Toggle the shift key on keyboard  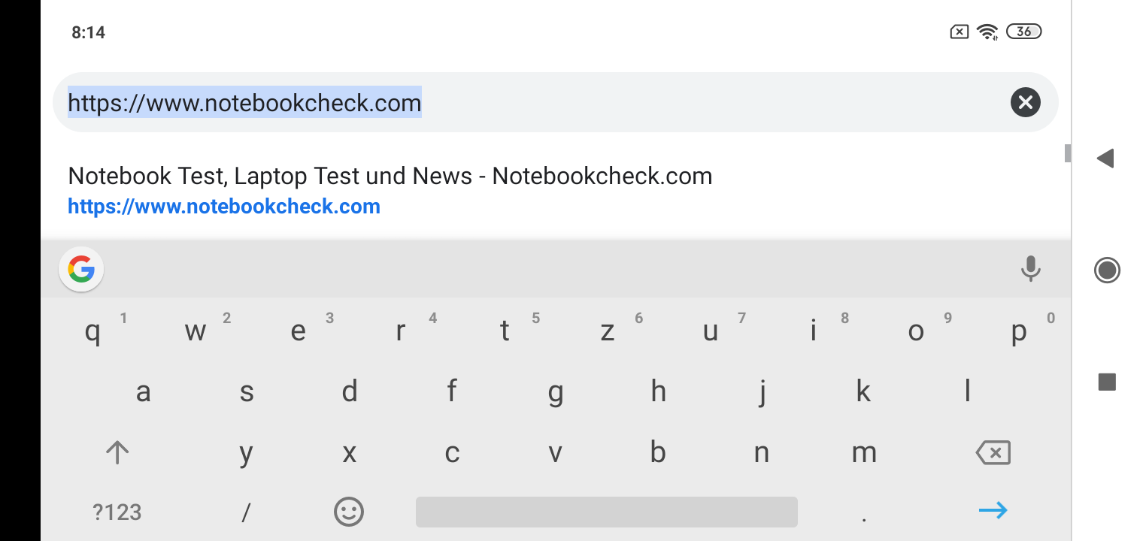pos(117,452)
